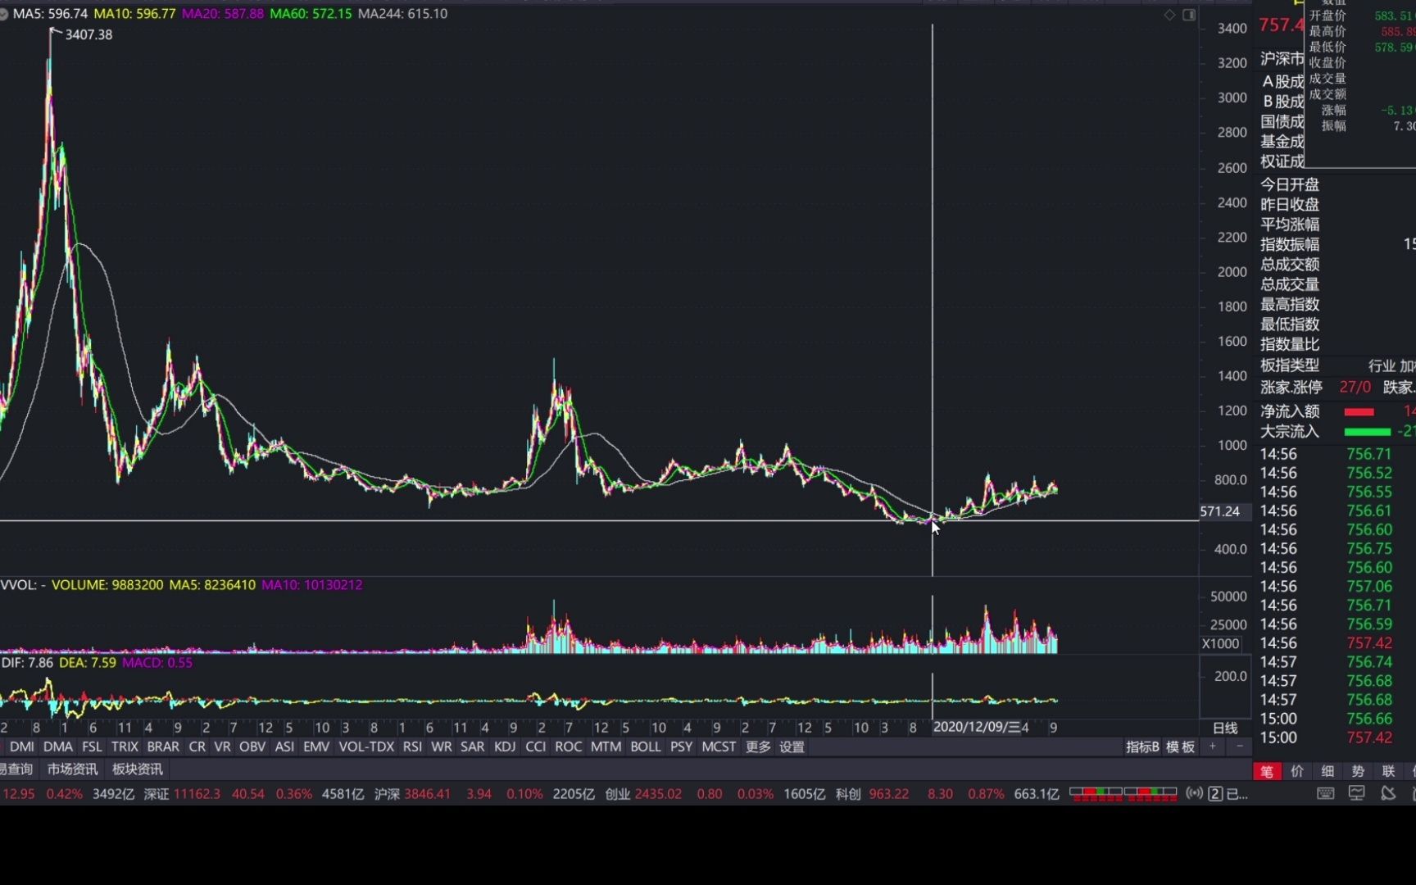Show the RSI indicator
This screenshot has height=885, width=1416.
coord(412,747)
